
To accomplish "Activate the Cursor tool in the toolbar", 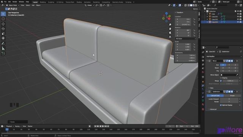I will tap(3, 19).
